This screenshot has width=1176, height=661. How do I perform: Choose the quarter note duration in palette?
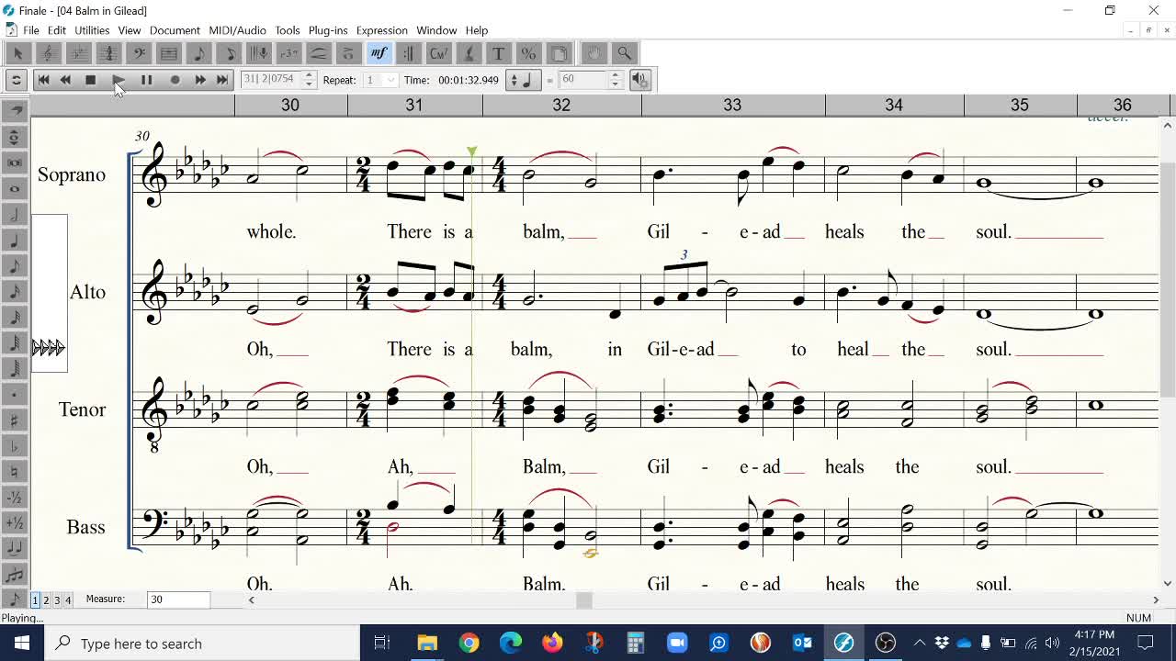click(15, 241)
